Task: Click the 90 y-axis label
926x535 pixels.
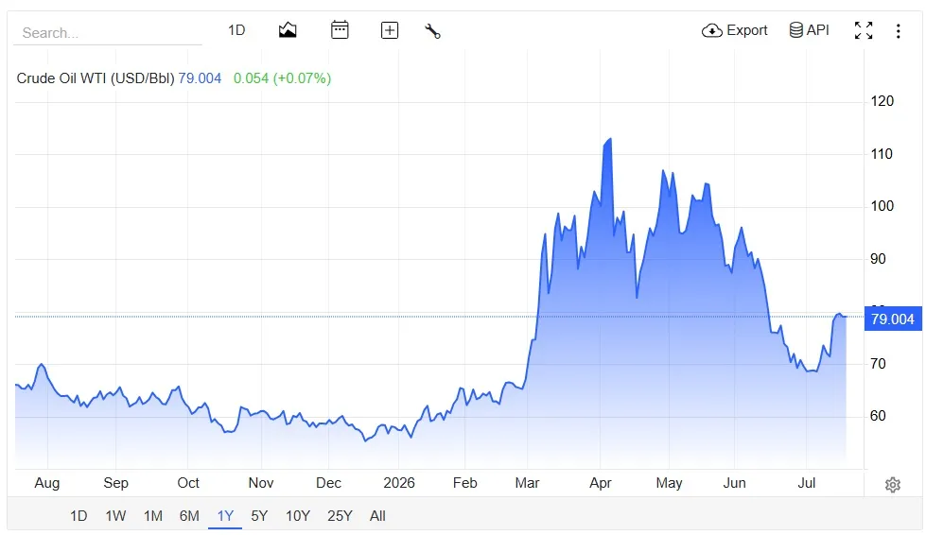Action: click(x=878, y=259)
